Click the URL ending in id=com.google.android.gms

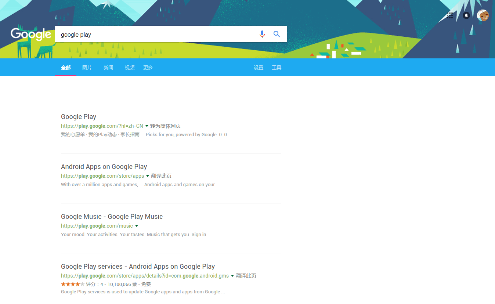click(145, 276)
